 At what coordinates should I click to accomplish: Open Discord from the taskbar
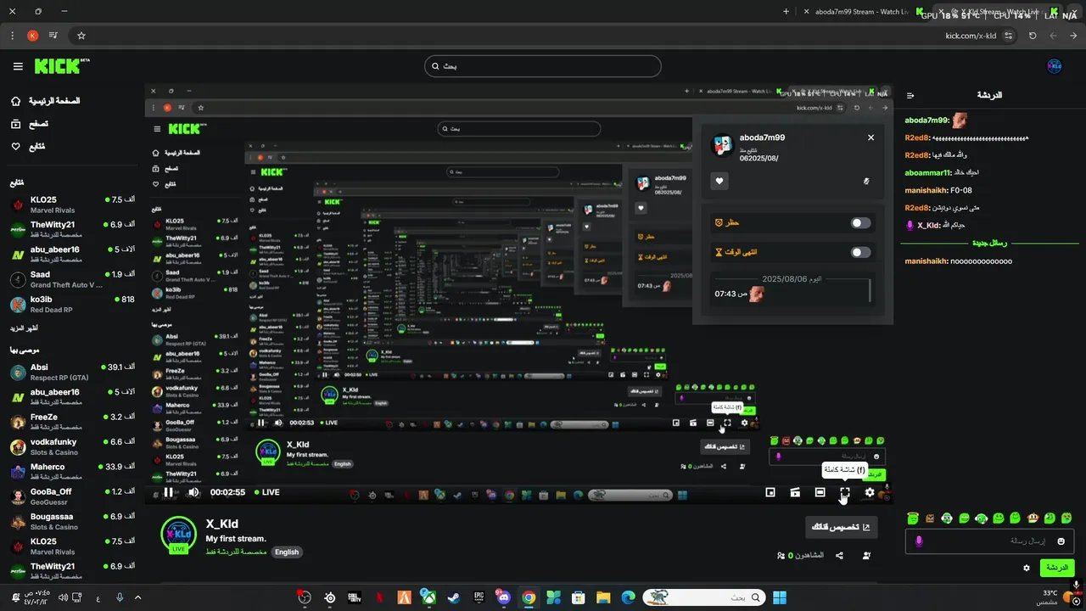[x=504, y=597]
